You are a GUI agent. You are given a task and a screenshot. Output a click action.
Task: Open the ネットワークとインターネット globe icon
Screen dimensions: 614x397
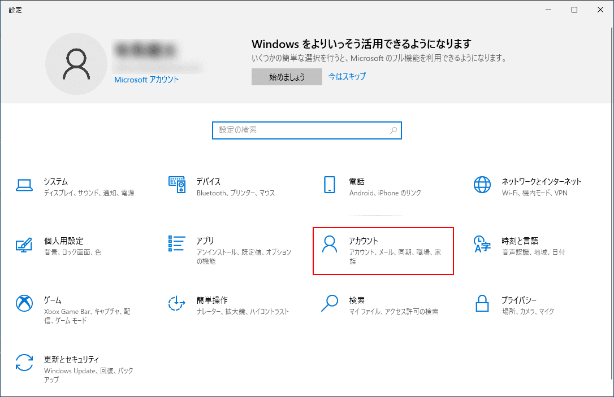point(482,185)
